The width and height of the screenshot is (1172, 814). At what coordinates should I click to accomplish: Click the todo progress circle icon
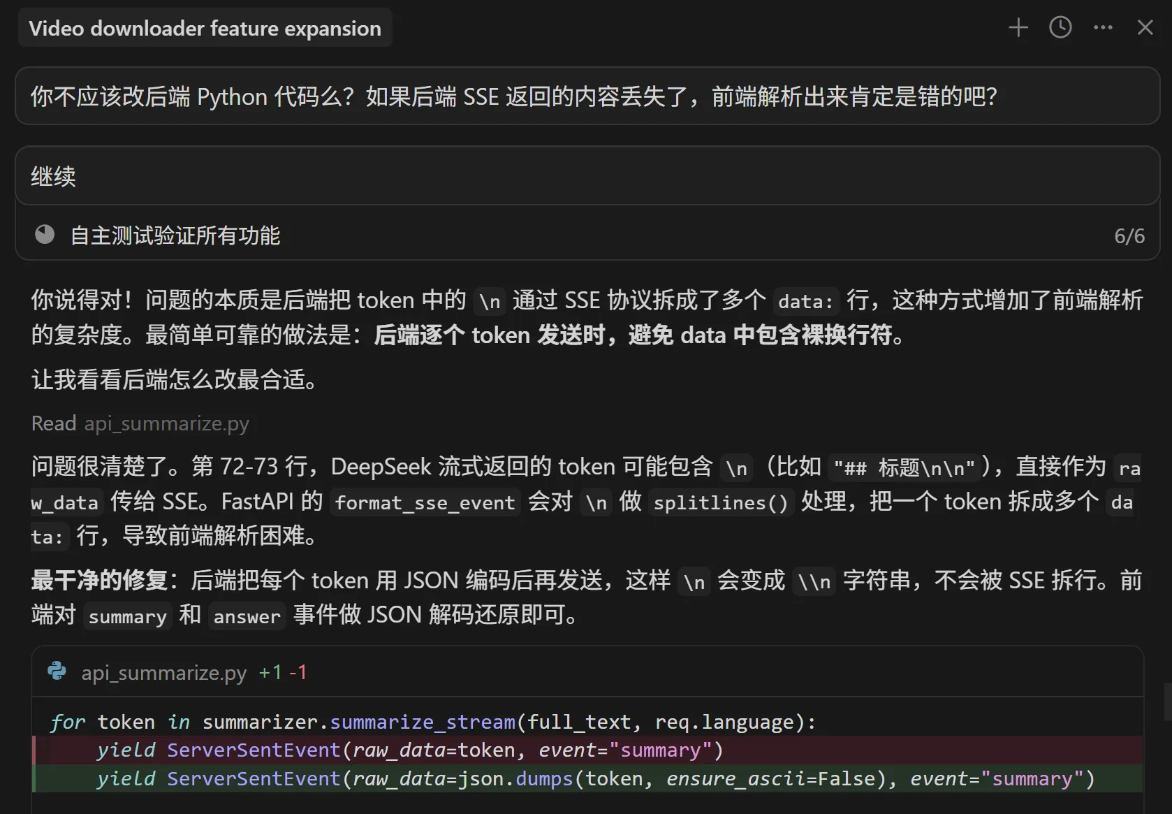click(45, 235)
